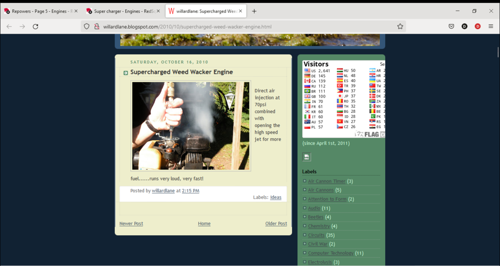Close the willardlane Supercharged tab
Image resolution: width=500 pixels, height=266 pixels.
[240, 11]
